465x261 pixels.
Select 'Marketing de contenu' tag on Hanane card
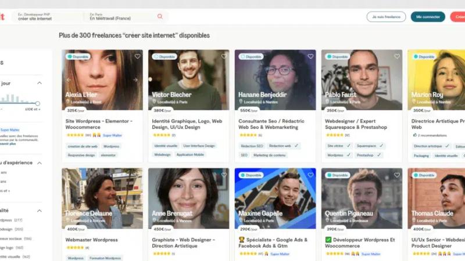pos(269,155)
